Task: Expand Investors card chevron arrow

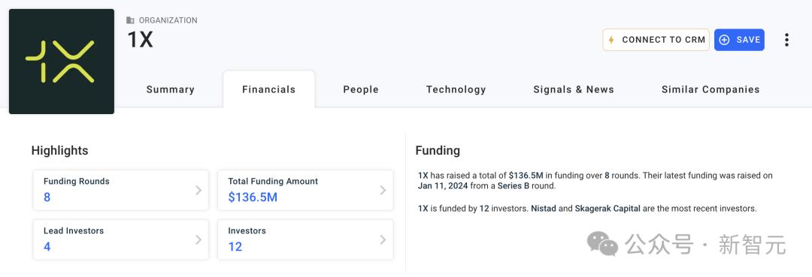Action: (383, 239)
